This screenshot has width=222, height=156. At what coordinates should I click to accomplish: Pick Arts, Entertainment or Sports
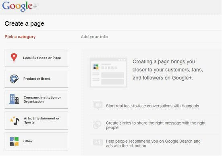(x=36, y=121)
